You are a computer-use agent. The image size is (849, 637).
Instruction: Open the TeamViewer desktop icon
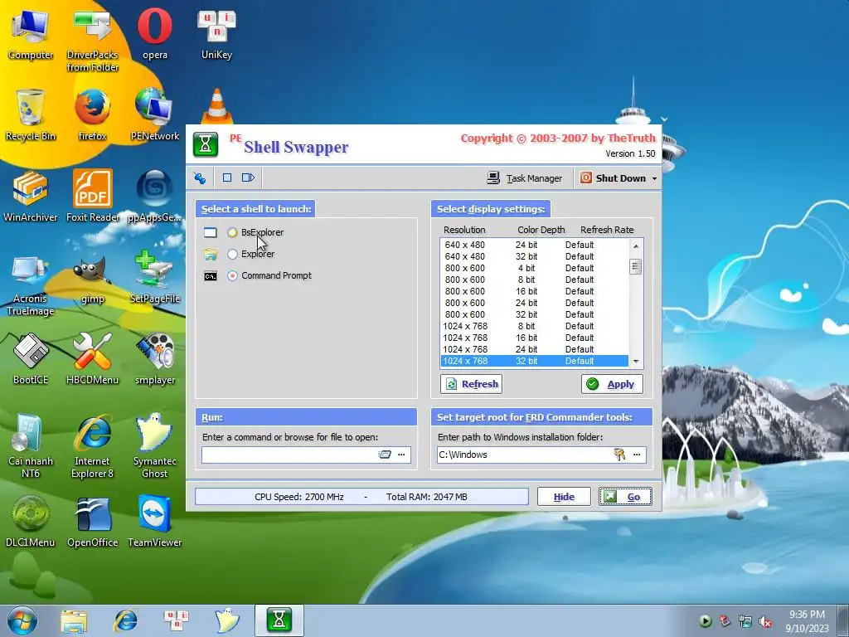point(155,521)
